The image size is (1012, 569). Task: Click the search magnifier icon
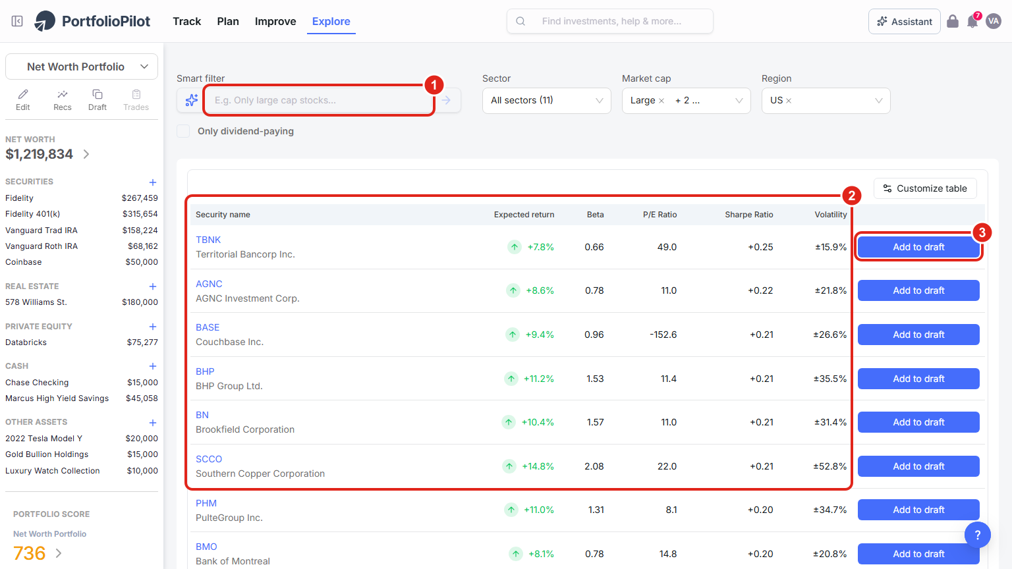click(520, 21)
